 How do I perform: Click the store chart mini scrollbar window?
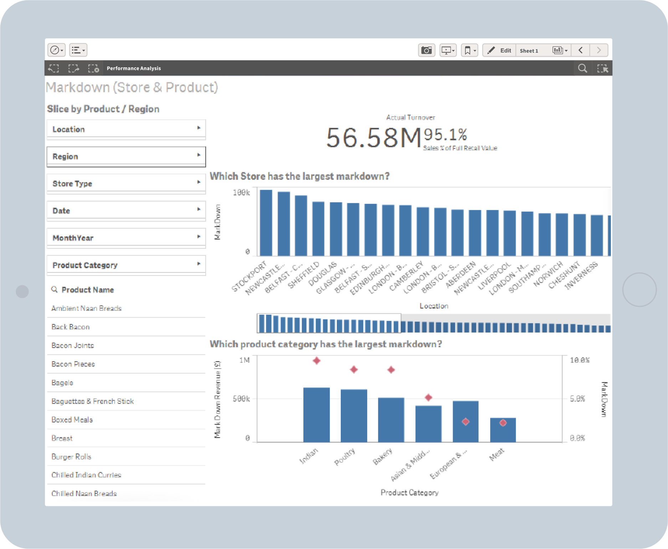[329, 323]
